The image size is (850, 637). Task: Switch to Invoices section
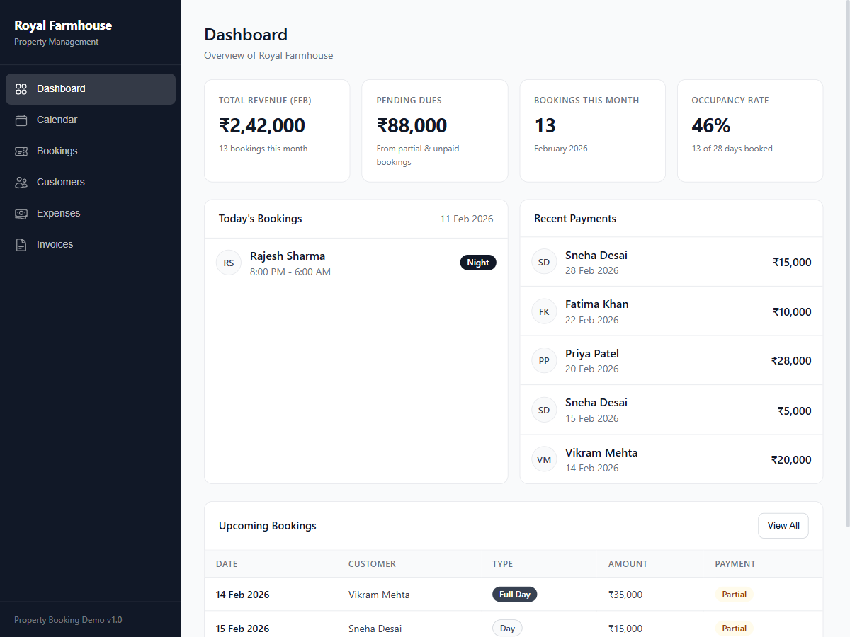(x=91, y=245)
